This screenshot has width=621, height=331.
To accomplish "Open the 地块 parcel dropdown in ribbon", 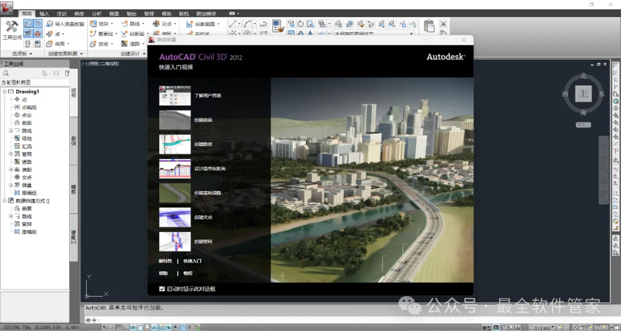I will (x=101, y=24).
